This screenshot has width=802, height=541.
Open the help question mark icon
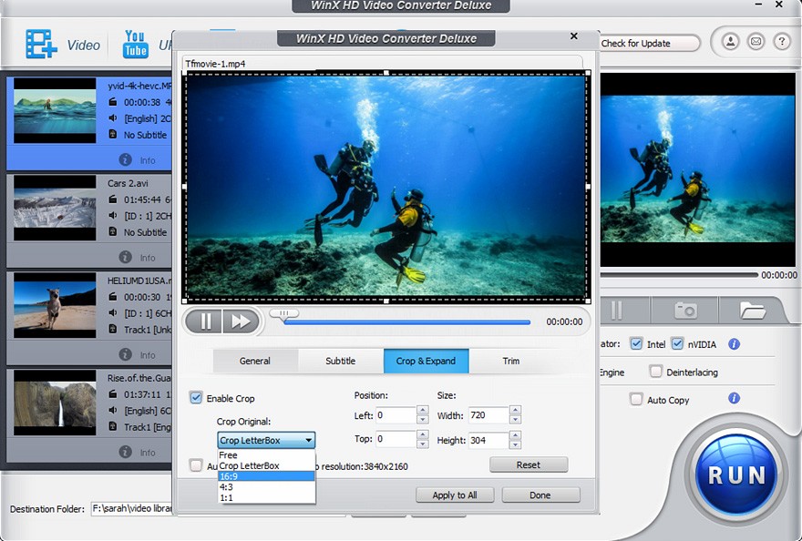[x=782, y=41]
